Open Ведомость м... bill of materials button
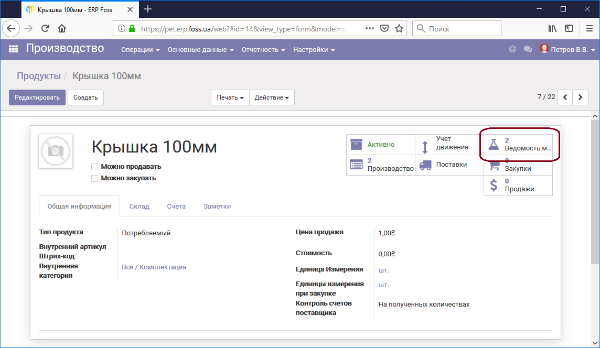Screen dimensions: 600x348 (518, 145)
